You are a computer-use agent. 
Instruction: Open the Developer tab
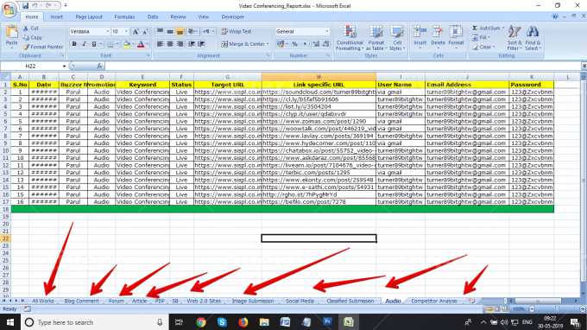(x=233, y=17)
